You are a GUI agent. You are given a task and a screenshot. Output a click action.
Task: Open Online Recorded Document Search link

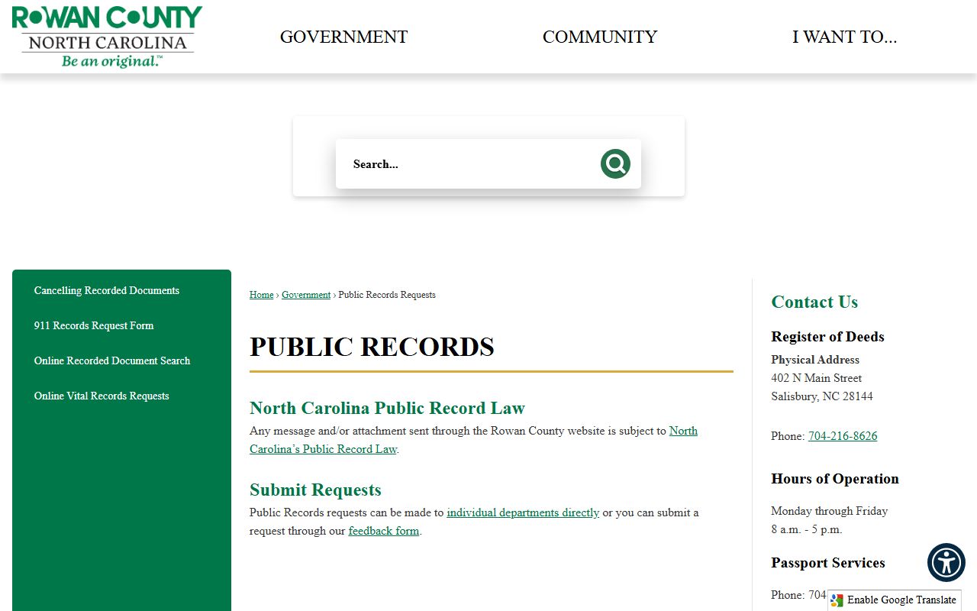coord(112,361)
